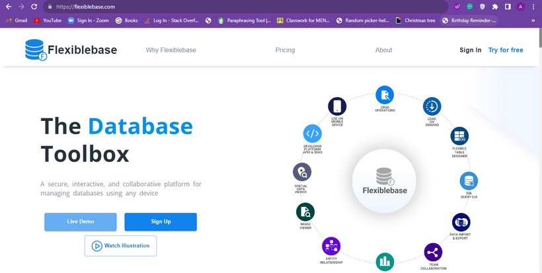This screenshot has width=542, height=273.
Task: Open the Birthday Reminder bookmark
Action: coord(469,20)
